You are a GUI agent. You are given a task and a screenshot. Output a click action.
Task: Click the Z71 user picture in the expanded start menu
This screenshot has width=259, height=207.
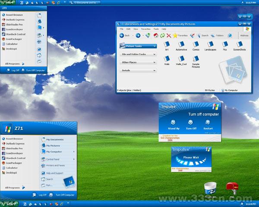click(x=7, y=128)
